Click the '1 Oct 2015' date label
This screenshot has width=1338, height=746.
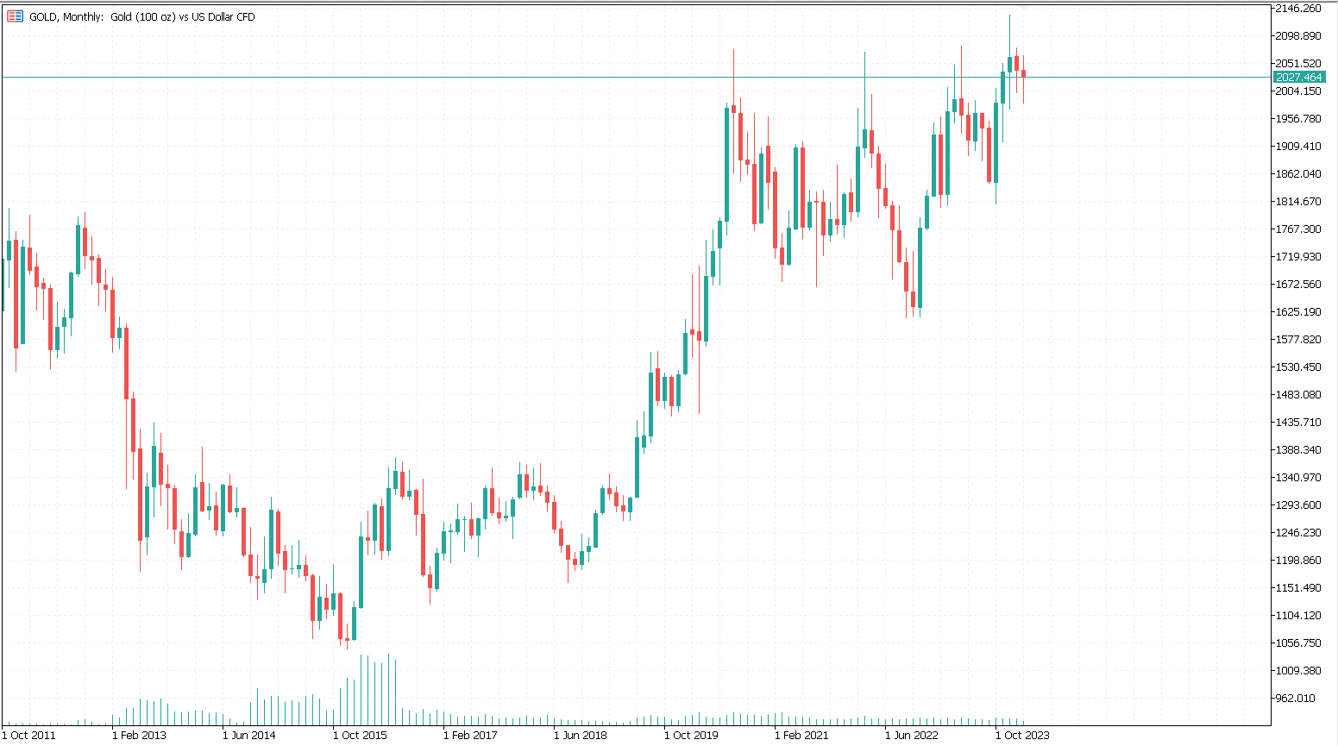(360, 736)
